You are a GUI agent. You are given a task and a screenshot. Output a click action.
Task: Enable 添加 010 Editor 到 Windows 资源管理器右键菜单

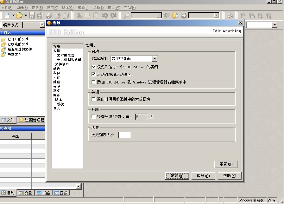pos(93,82)
